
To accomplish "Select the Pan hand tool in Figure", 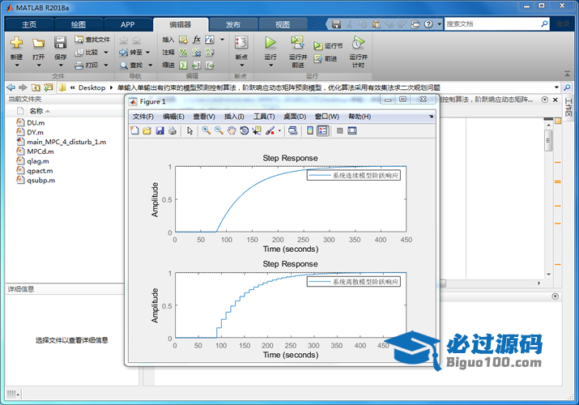I will 232,130.
